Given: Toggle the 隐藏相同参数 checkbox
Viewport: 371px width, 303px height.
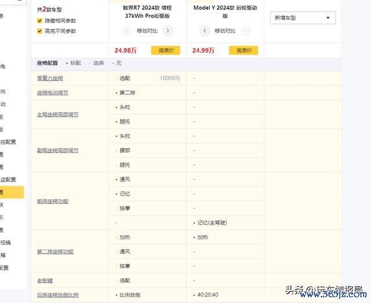Looking at the screenshot, I should [x=39, y=21].
